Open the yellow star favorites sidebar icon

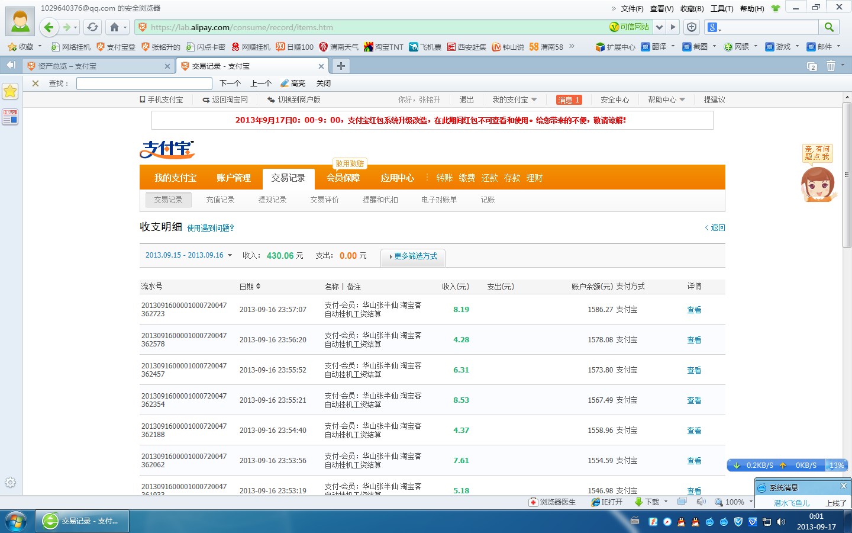10,91
